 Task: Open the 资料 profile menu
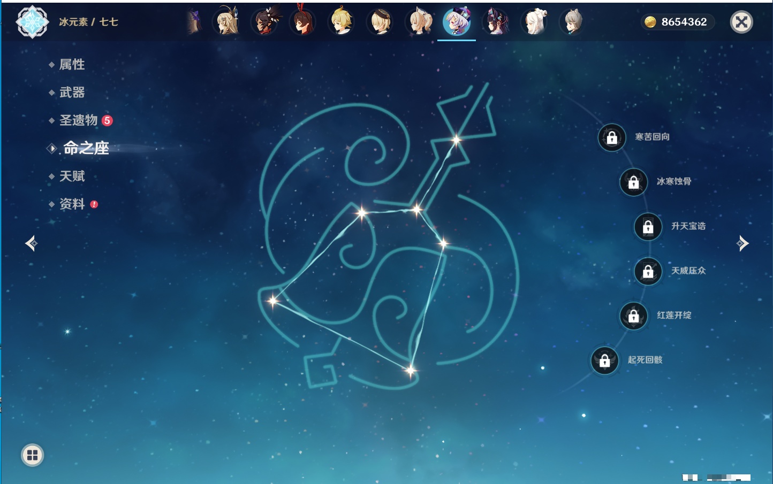click(72, 204)
